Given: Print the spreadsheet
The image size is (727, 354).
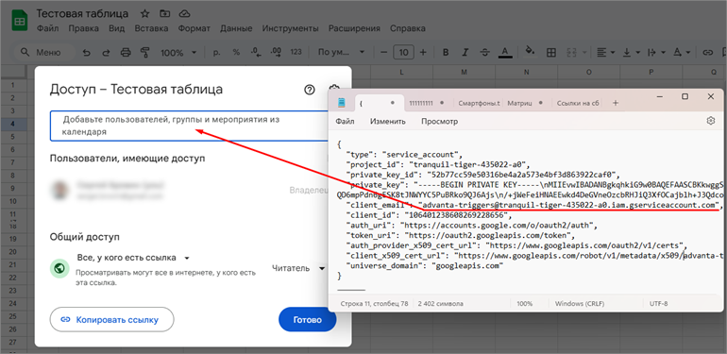Looking at the screenshot, I should pos(126,52).
